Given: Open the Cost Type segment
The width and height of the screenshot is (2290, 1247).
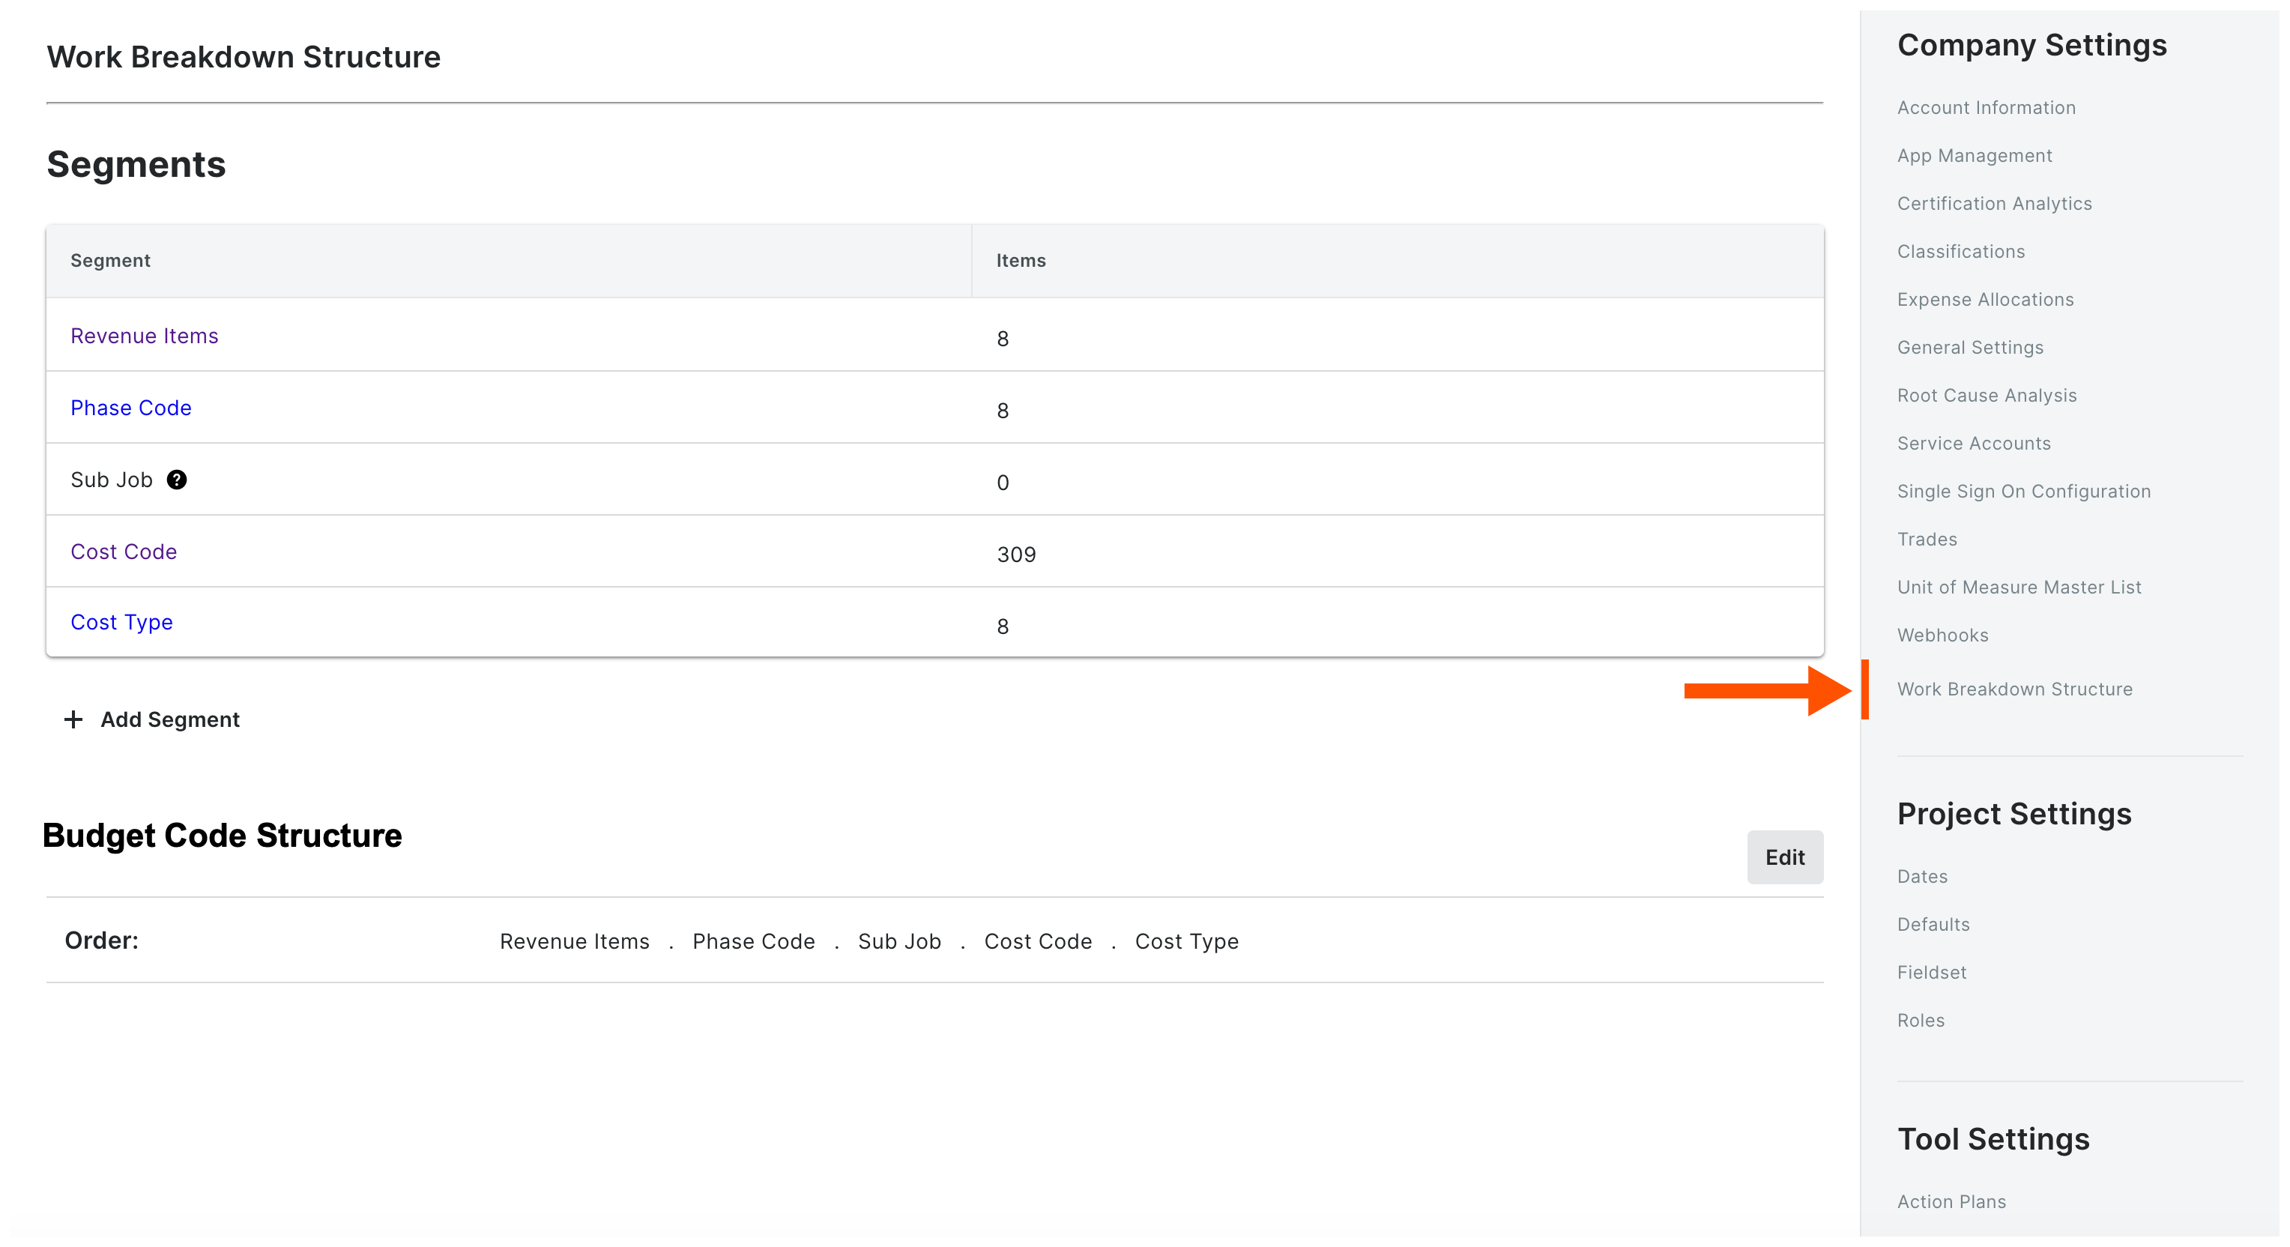Looking at the screenshot, I should point(122,622).
